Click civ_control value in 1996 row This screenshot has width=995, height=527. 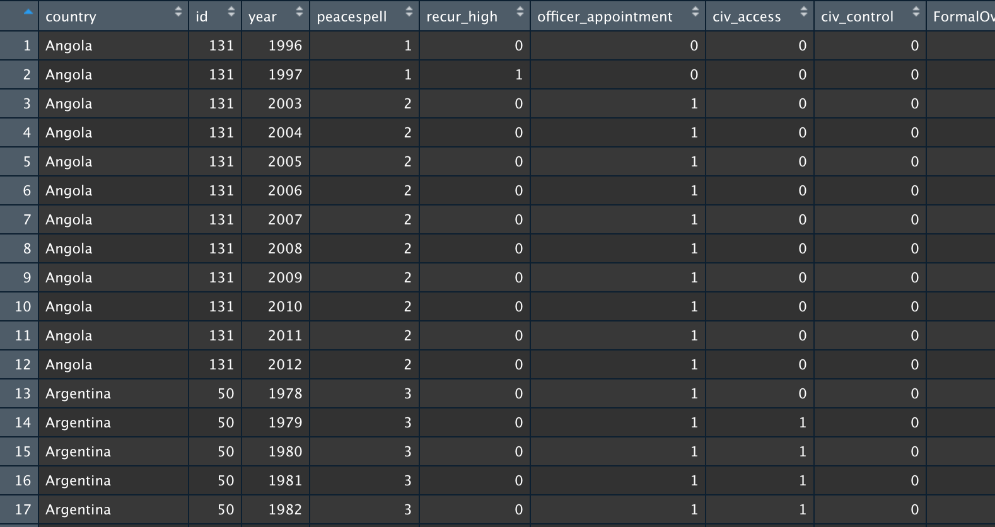(x=915, y=45)
